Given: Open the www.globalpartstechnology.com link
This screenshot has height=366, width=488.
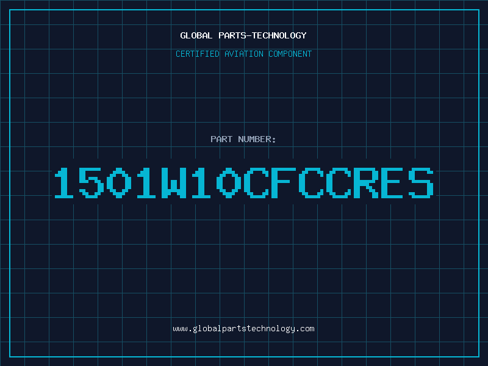Looking at the screenshot, I should coord(243,329).
